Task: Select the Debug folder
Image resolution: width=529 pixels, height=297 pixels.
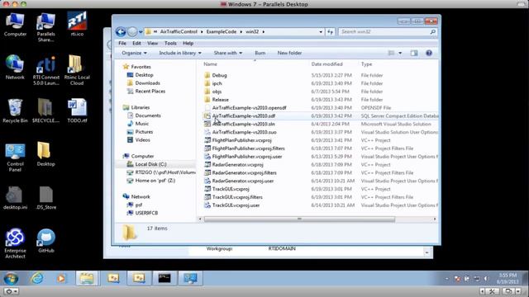Action: [219, 75]
